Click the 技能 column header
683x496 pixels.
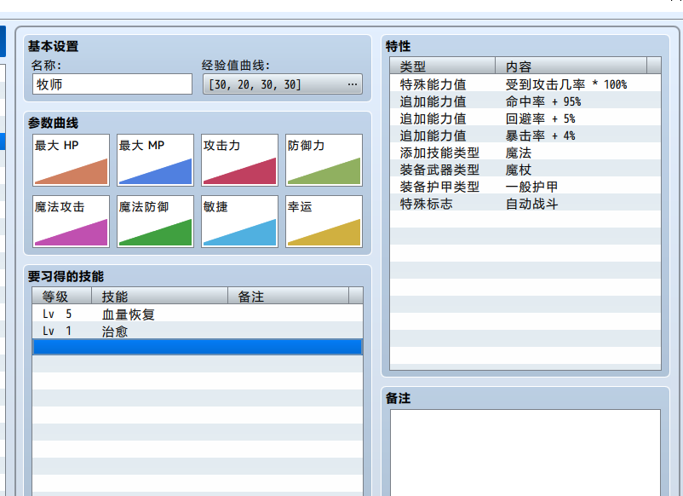(x=159, y=296)
